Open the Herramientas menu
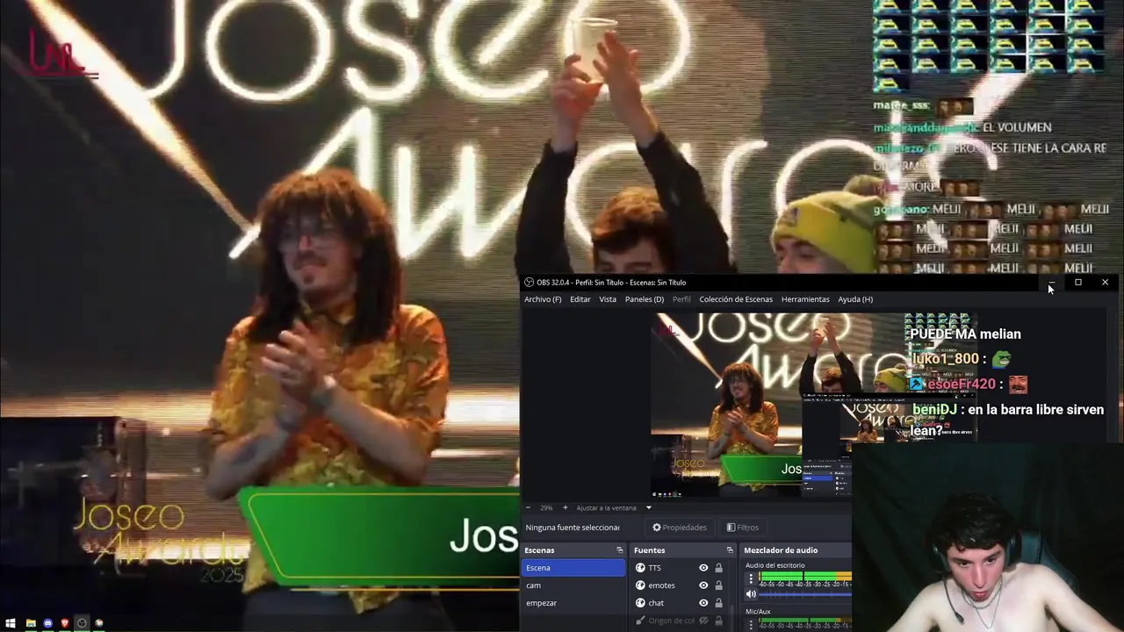1124x632 pixels. [x=805, y=299]
